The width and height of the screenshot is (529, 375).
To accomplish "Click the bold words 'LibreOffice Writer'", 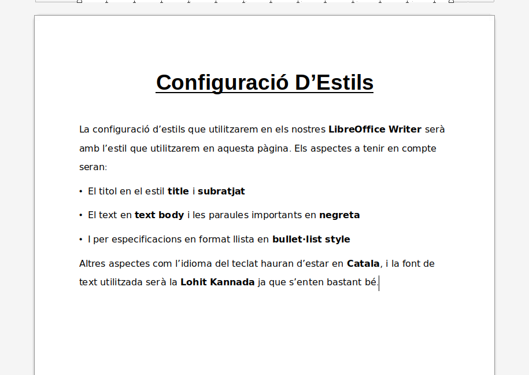I will (x=375, y=130).
